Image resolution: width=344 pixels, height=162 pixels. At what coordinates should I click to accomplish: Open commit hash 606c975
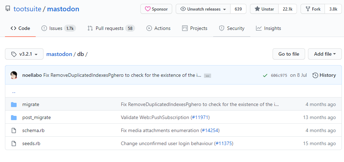[279, 75]
